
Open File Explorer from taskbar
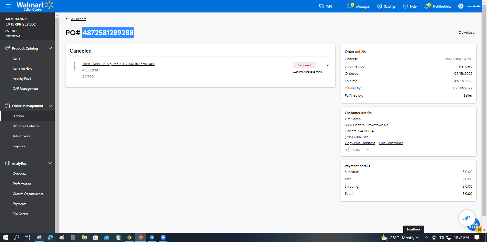tap(84, 237)
